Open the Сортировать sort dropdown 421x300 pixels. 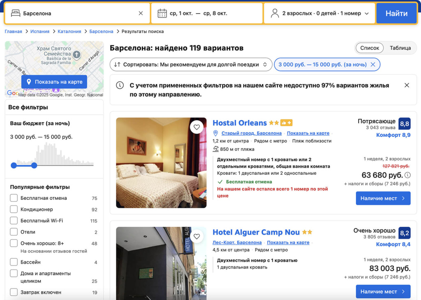(x=191, y=65)
